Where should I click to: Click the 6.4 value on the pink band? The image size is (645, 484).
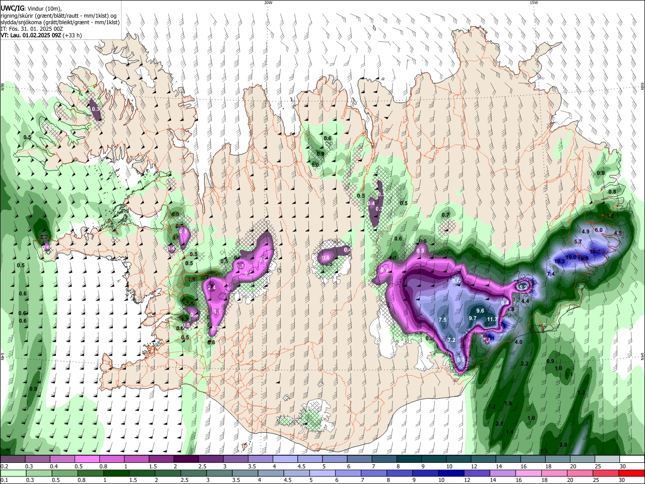tap(505, 302)
